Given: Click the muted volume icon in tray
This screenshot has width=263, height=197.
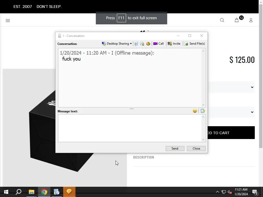Looking at the screenshot, I should tap(230, 192).
